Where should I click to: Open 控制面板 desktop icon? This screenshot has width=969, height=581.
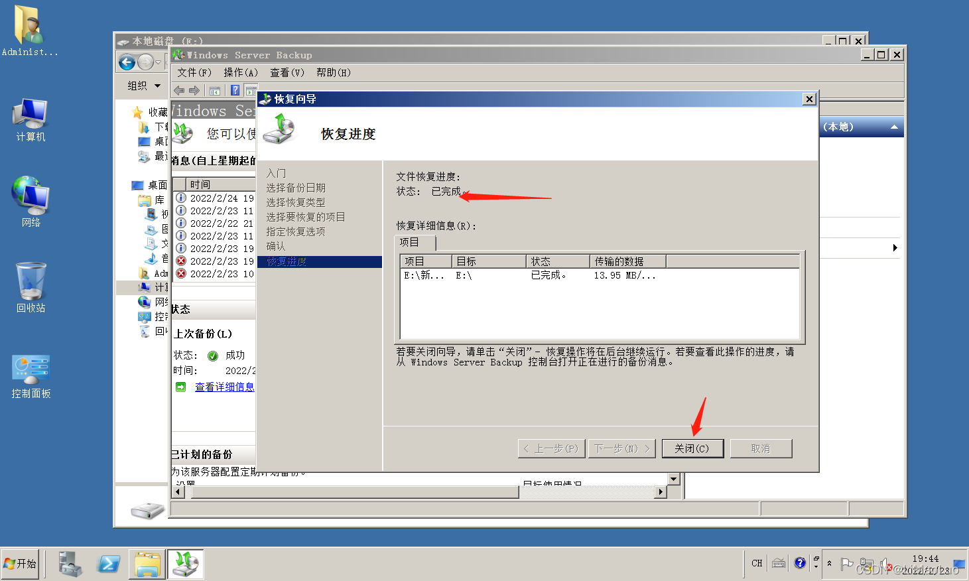pos(31,377)
